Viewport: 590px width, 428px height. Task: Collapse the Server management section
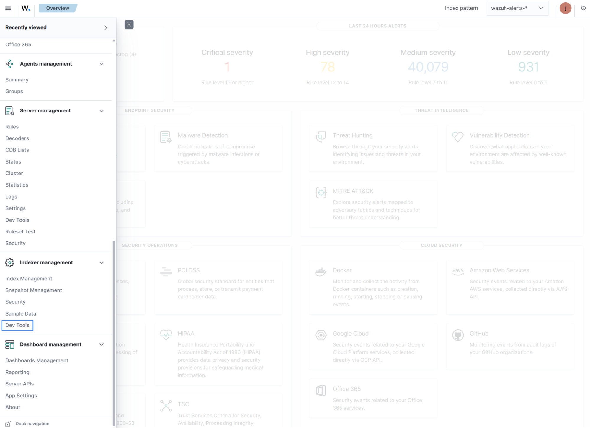[x=102, y=111]
